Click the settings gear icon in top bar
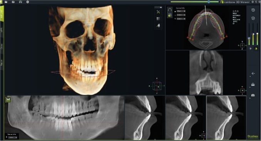 tap(28, 2)
